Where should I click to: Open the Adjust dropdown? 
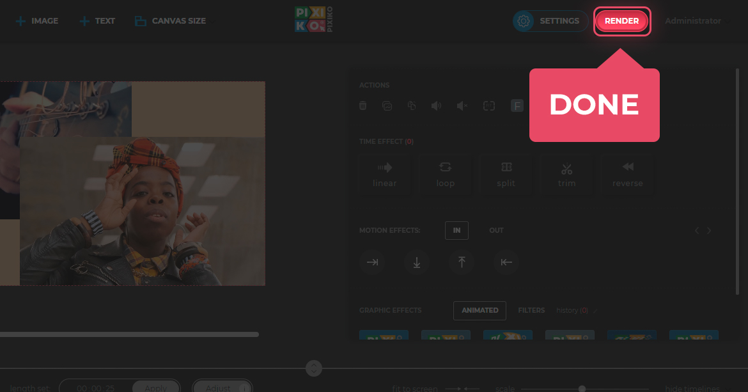click(x=222, y=386)
